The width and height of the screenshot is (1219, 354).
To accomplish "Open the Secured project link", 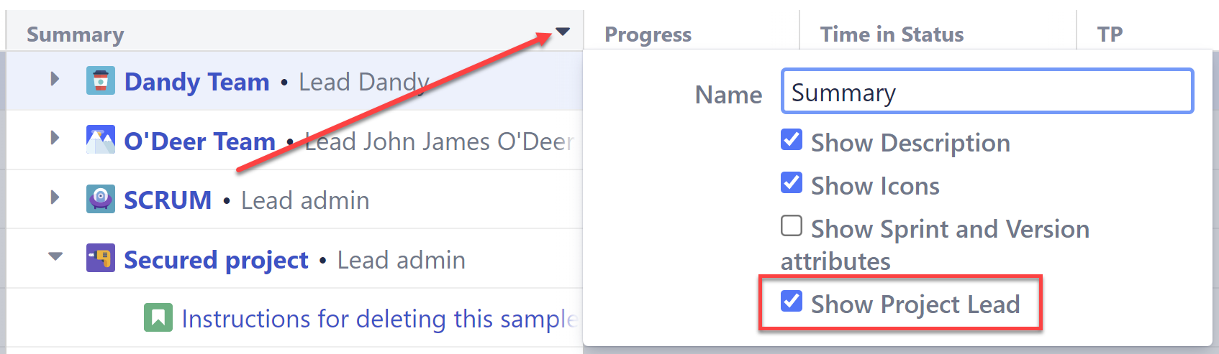I will point(216,260).
